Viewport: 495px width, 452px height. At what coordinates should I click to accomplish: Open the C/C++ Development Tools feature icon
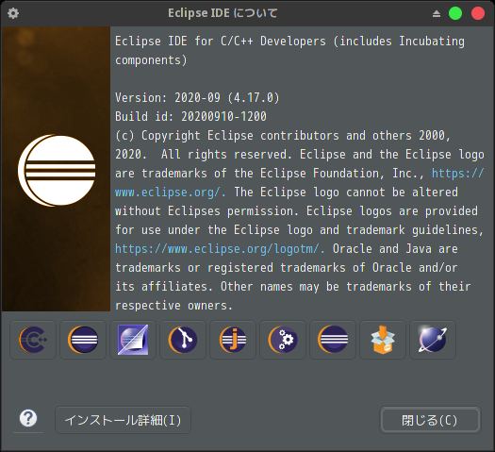33,340
